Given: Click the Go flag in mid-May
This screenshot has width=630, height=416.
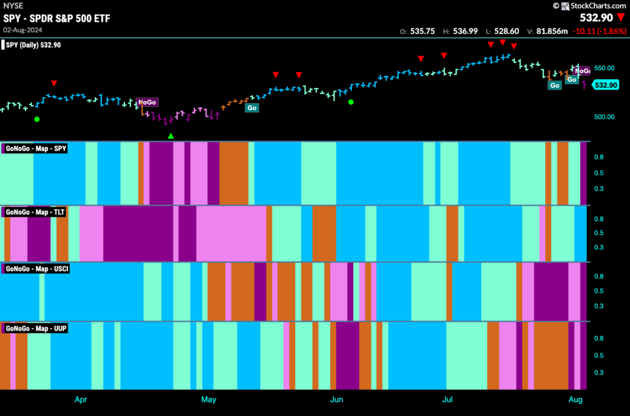Looking at the screenshot, I should (x=252, y=108).
